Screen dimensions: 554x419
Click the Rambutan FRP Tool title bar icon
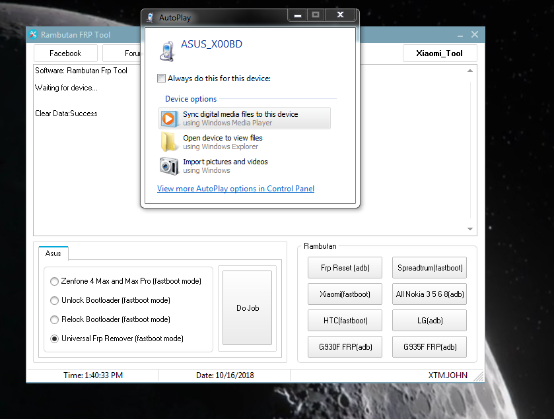[33, 34]
